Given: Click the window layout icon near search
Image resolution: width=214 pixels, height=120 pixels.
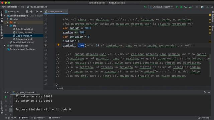Looking at the screenshot, I should pyautogui.click(x=208, y=7).
